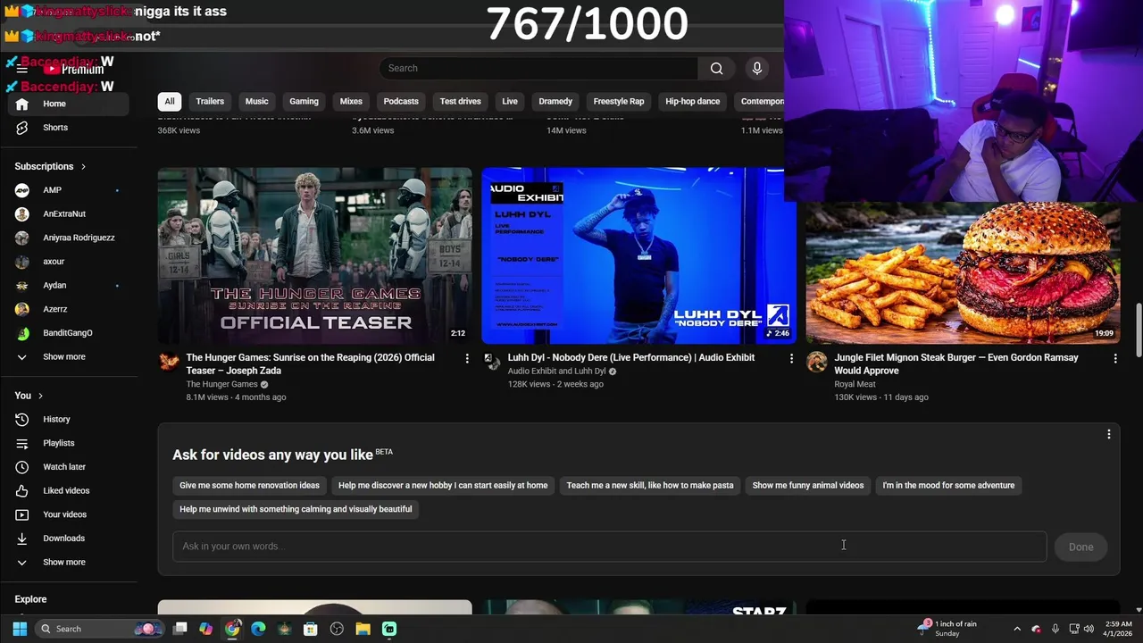Open the clock showing 2:59 AM
The height and width of the screenshot is (643, 1143).
click(1118, 629)
